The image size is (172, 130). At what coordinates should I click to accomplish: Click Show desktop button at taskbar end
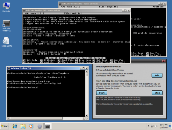[170, 126]
